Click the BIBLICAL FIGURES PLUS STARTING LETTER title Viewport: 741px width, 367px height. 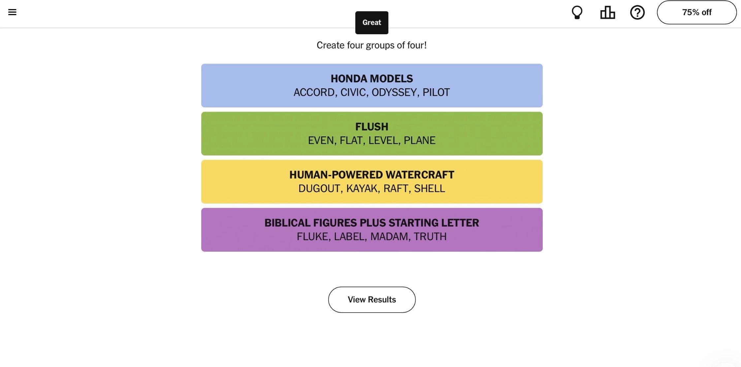point(371,223)
